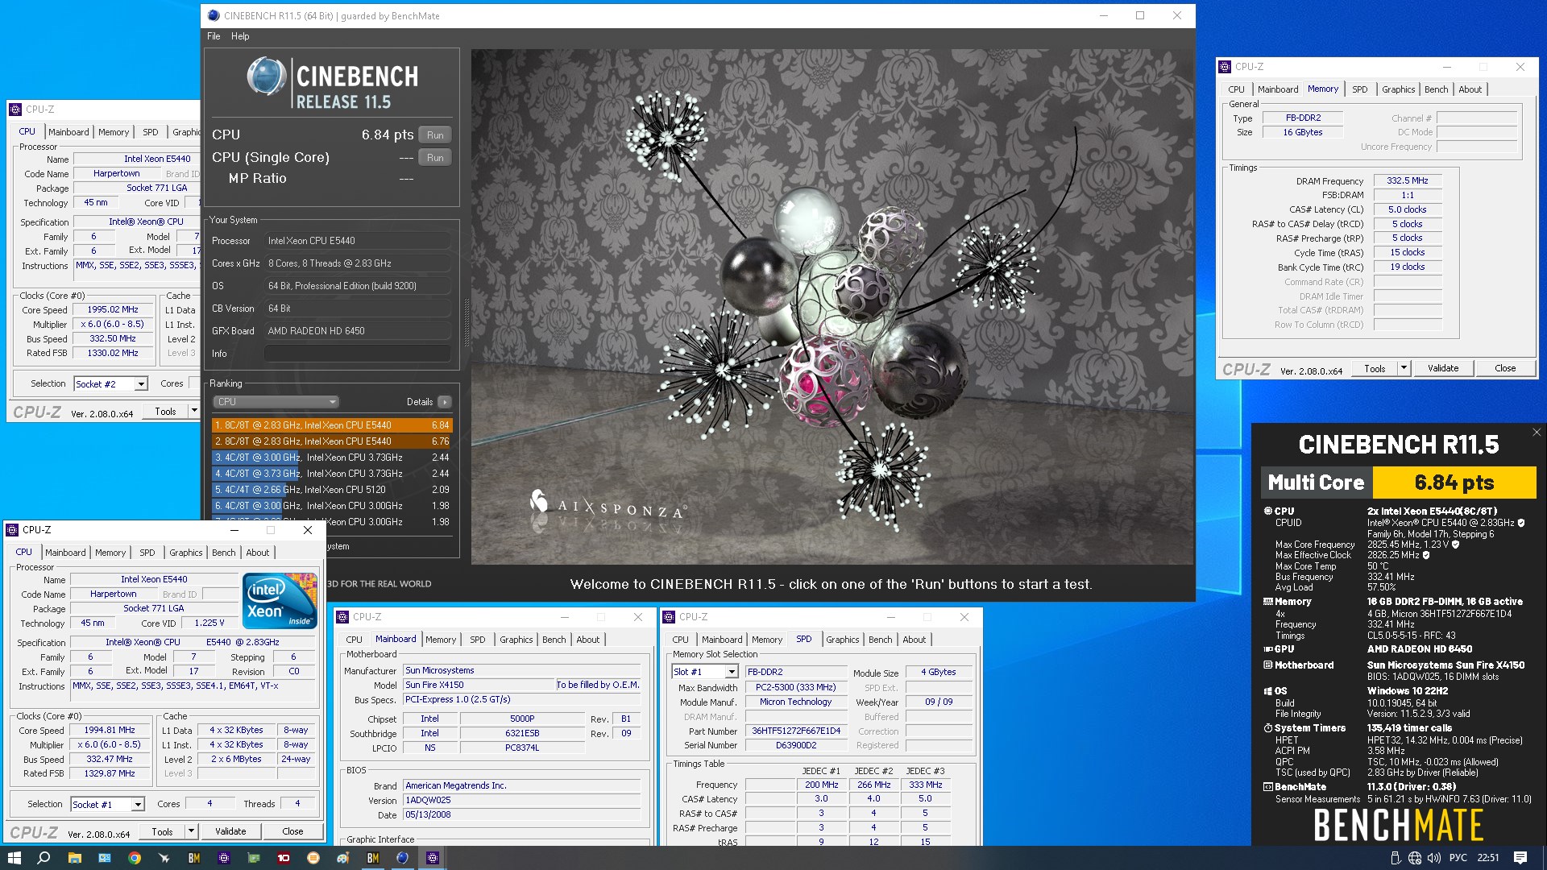Click Part Number 36HTF51272F667E1D4 field
This screenshot has width=1547, height=870.
pos(796,731)
